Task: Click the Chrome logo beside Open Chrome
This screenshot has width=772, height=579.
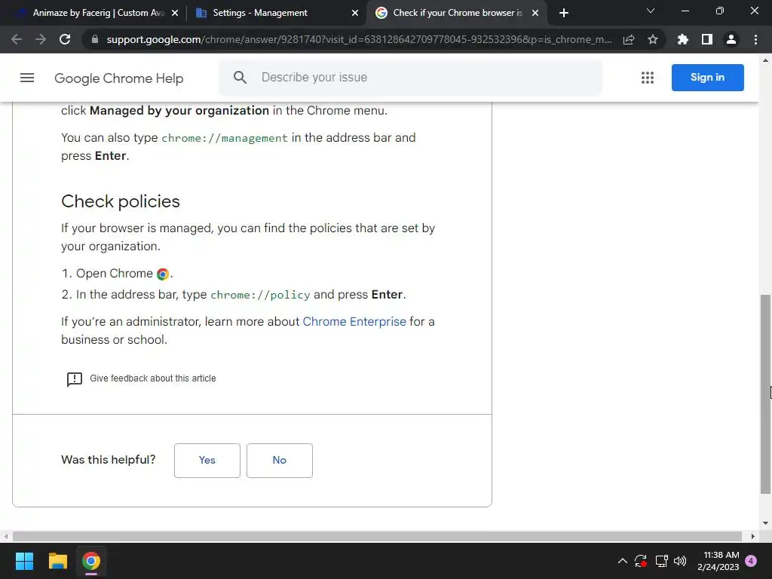Action: (x=163, y=274)
